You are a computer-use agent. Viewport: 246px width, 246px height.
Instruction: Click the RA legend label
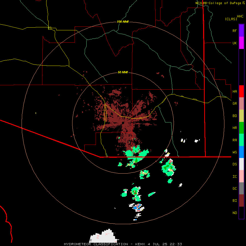pyautogui.click(x=235, y=140)
